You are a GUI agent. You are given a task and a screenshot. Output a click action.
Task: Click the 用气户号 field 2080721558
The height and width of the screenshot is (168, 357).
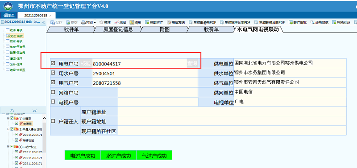(145, 83)
